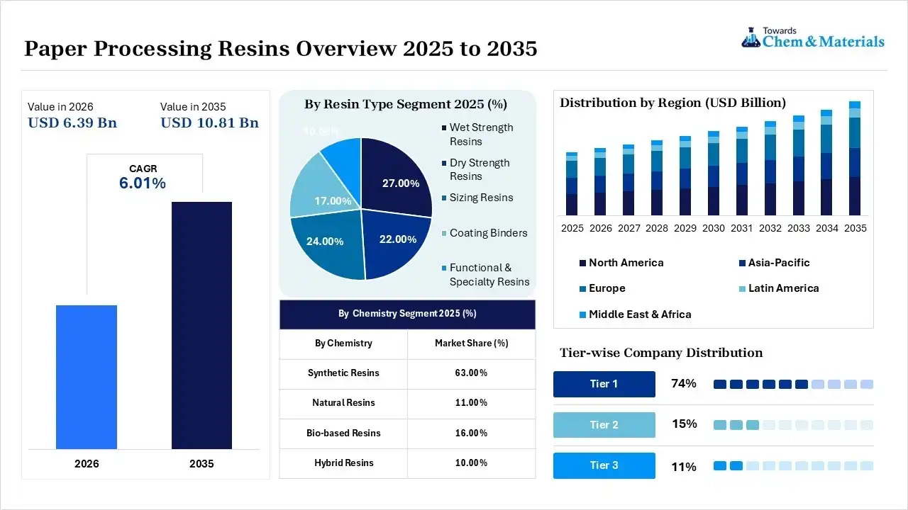Click the 'By Chemistry Segment 2025 (%)' table header

[x=407, y=314]
